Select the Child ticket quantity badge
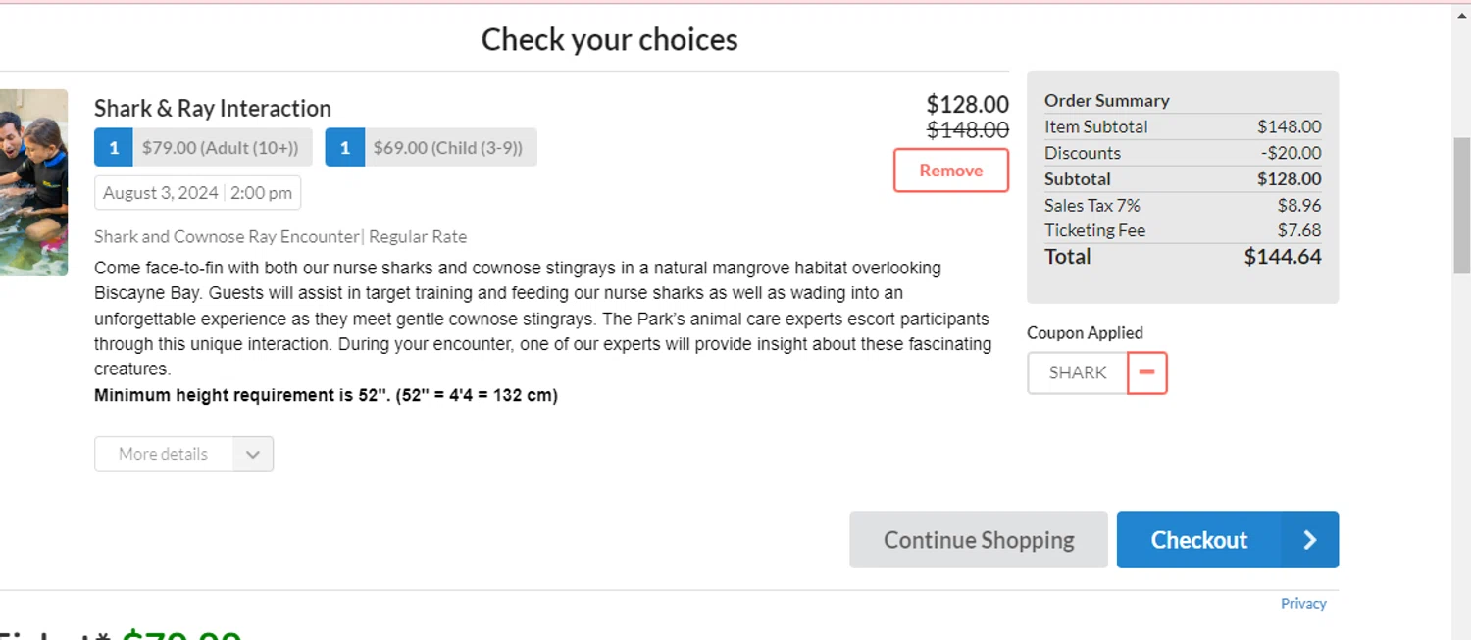Image resolution: width=1471 pixels, height=640 pixels. (x=345, y=147)
